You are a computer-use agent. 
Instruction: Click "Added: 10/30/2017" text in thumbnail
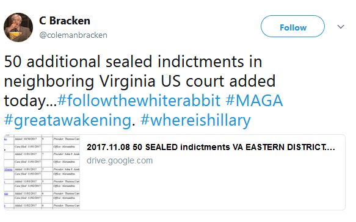[26, 139]
